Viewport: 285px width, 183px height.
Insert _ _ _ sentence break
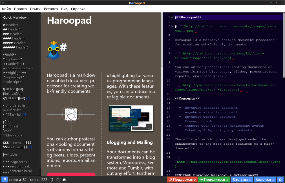click(18, 171)
